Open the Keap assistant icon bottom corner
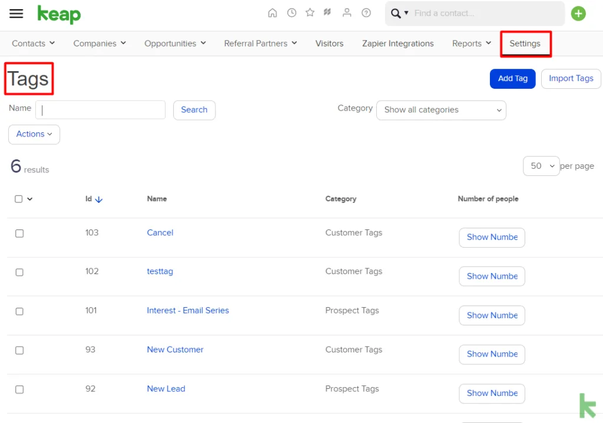 588,405
